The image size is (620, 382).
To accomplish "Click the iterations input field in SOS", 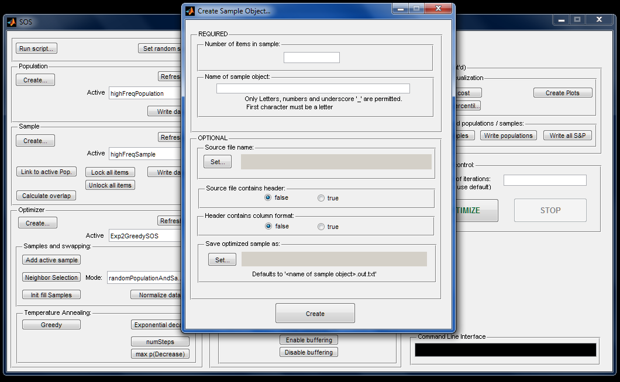I will (545, 180).
